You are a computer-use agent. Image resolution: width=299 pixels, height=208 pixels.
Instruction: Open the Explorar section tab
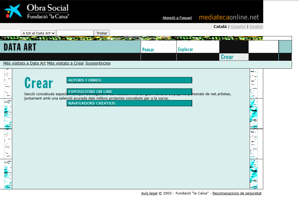click(x=185, y=49)
